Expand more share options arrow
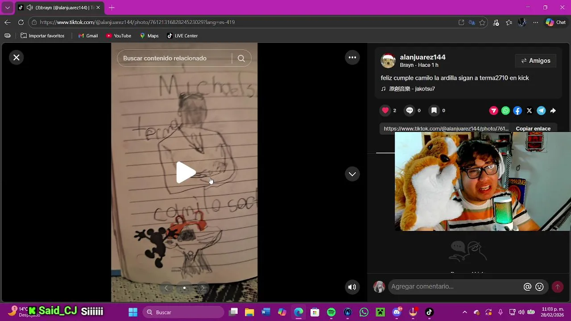 553,111
